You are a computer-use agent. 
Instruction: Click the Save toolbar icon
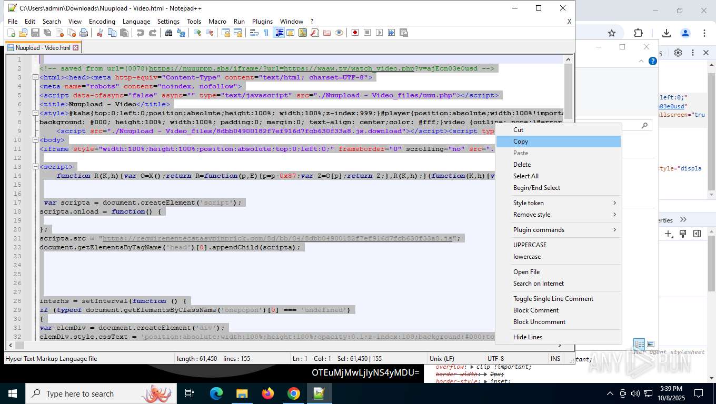coord(35,33)
